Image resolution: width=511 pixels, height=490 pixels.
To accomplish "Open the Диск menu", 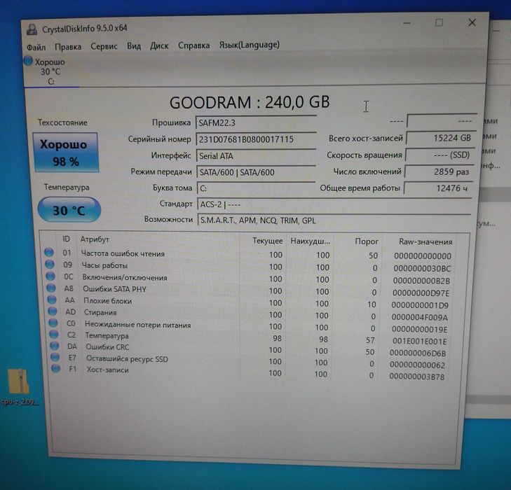I will coord(159,46).
